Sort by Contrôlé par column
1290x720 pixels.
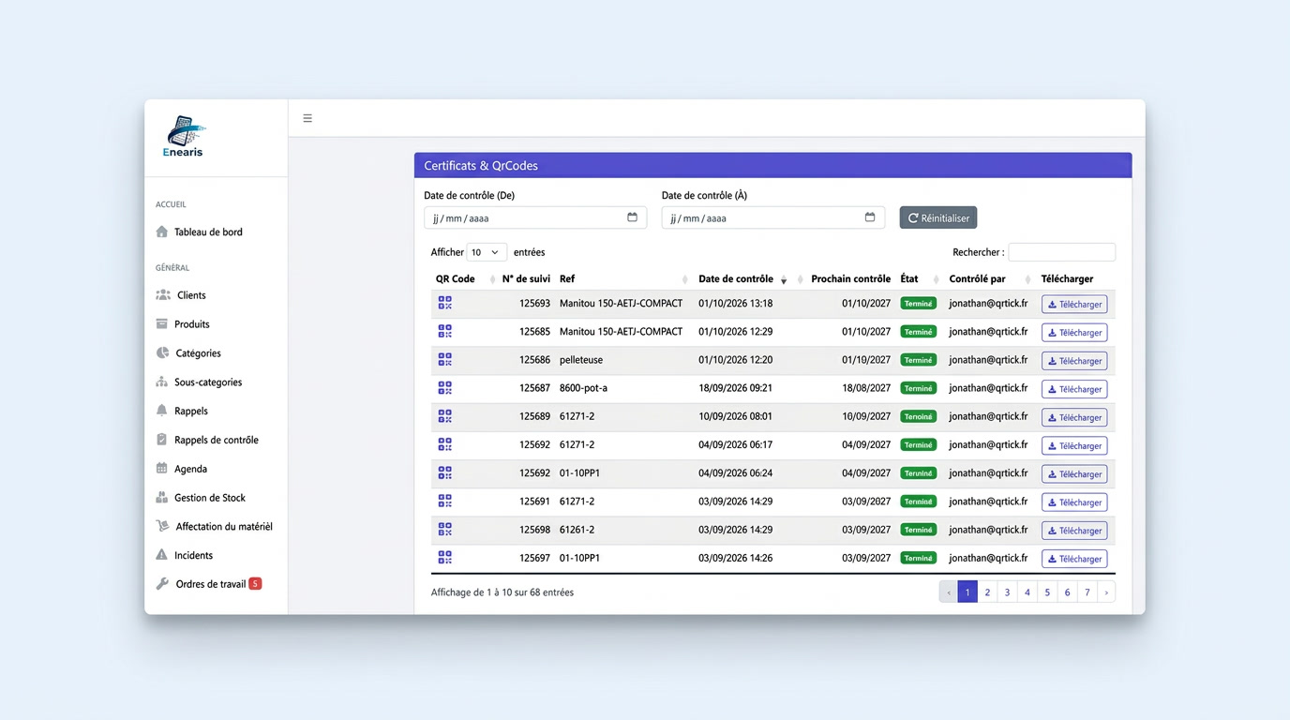989,278
